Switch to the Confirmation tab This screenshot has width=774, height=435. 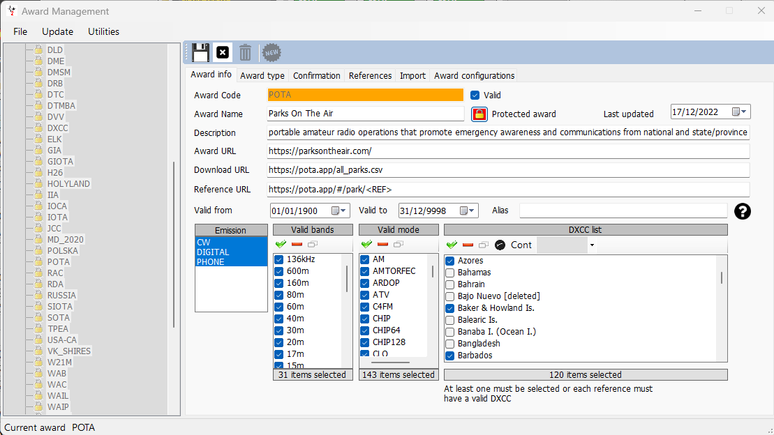point(316,75)
